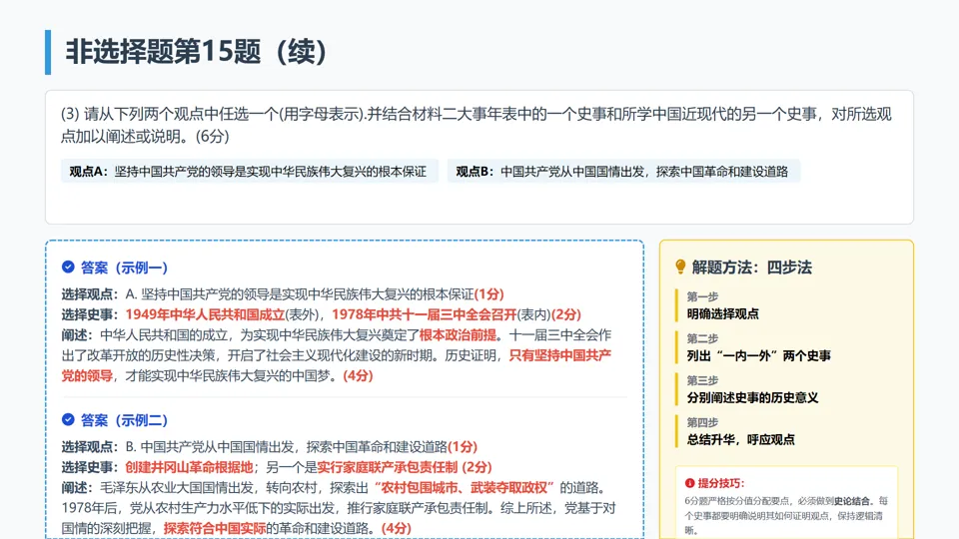Click the red phrase 探索符合中国实际
This screenshot has width=959, height=539.
[x=215, y=528]
